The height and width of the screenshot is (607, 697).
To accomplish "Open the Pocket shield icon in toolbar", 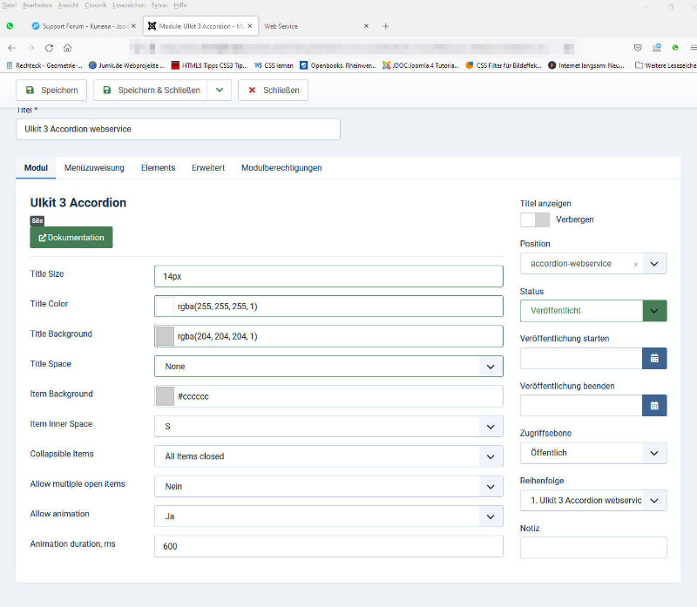I will click(638, 48).
